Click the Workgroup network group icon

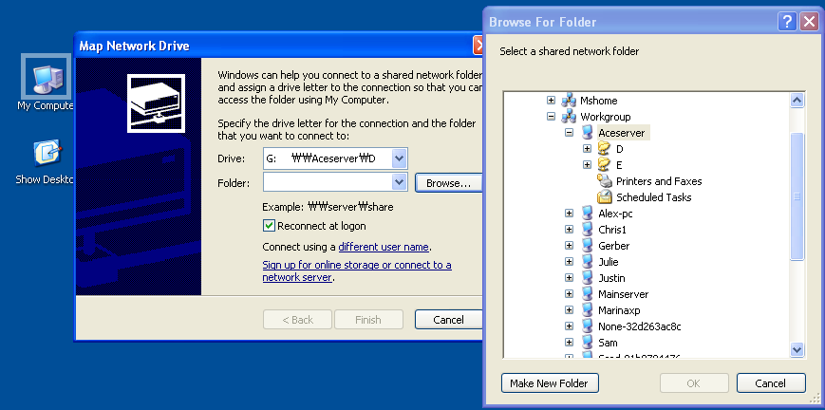coord(569,117)
